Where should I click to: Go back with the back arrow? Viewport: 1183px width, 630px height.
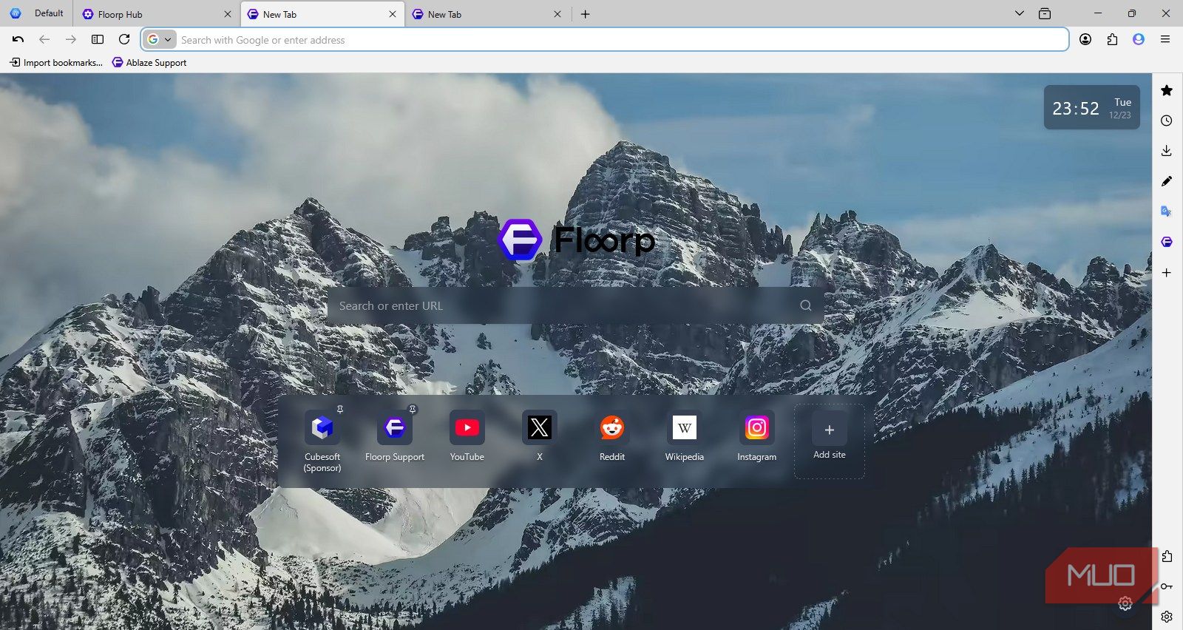44,39
